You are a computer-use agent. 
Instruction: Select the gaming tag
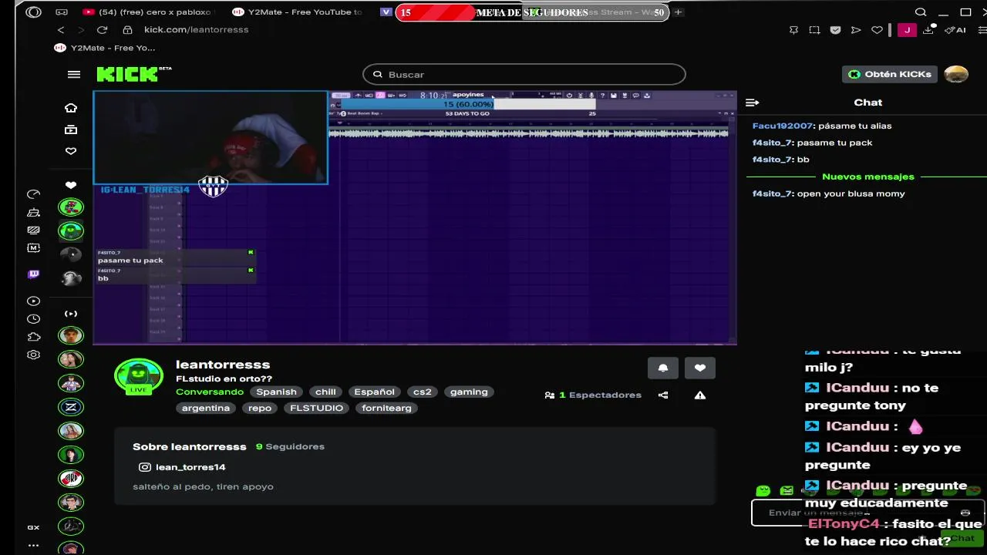coord(469,392)
